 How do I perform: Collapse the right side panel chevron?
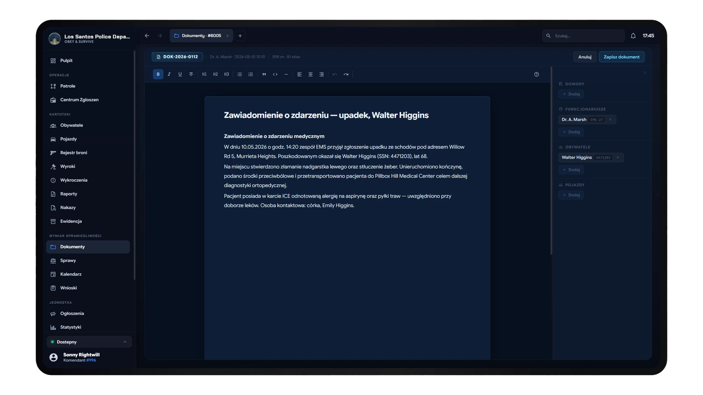coord(645,73)
